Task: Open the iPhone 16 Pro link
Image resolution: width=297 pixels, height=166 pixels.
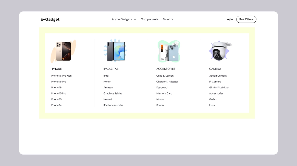Action: click(x=58, y=81)
